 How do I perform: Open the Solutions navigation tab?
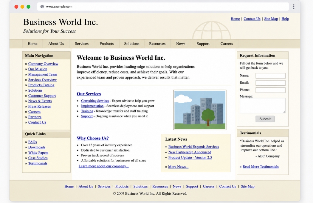(x=132, y=44)
